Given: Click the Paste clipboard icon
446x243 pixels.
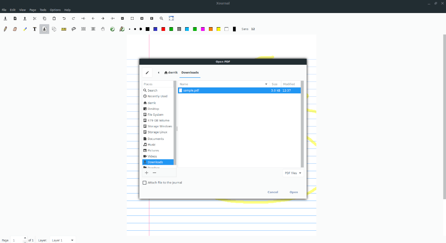Looking at the screenshot, I should pyautogui.click(x=54, y=18).
